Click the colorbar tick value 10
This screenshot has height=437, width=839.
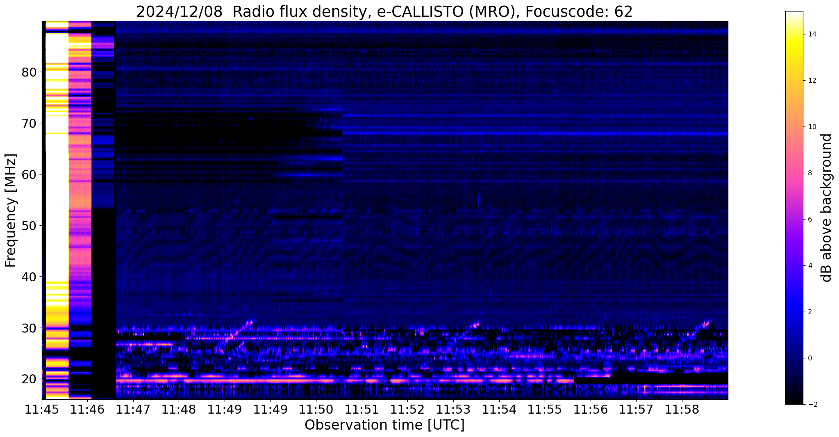coord(812,127)
